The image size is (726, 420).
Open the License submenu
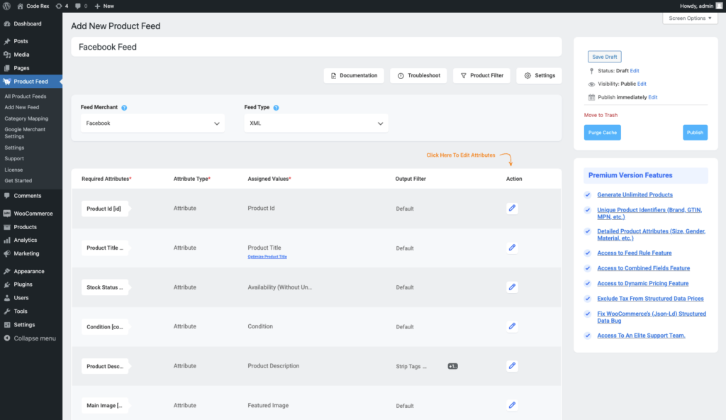(x=13, y=170)
